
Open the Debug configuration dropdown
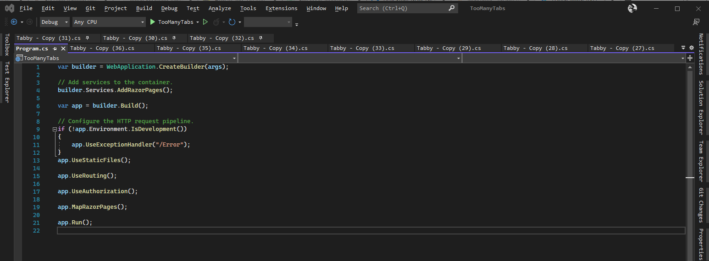[55, 22]
